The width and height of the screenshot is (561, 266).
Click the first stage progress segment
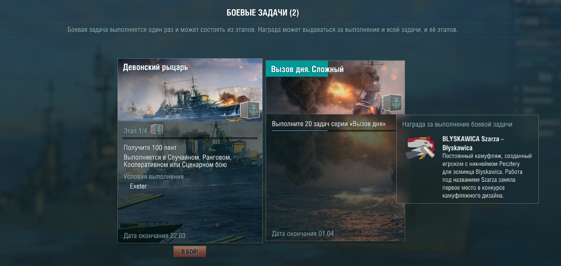pyautogui.click(x=139, y=138)
